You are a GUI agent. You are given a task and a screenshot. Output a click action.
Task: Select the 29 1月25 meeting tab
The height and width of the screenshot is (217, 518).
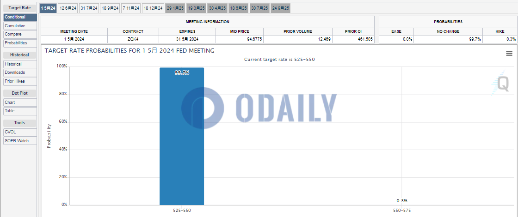point(175,8)
